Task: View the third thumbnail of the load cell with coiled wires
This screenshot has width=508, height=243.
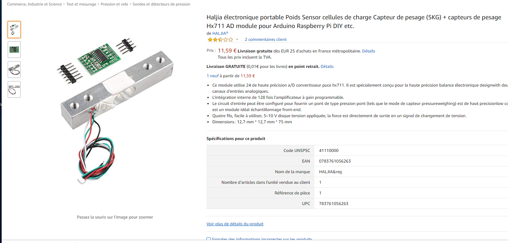Action: click(x=14, y=70)
